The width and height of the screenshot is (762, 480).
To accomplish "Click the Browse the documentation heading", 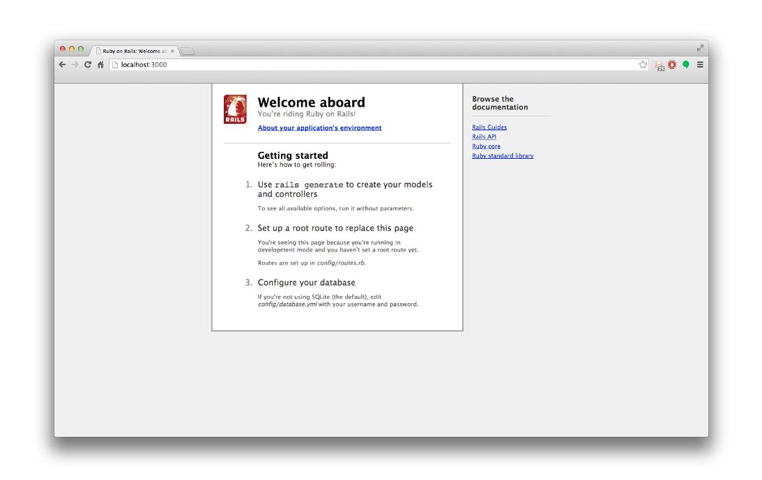I will click(500, 103).
